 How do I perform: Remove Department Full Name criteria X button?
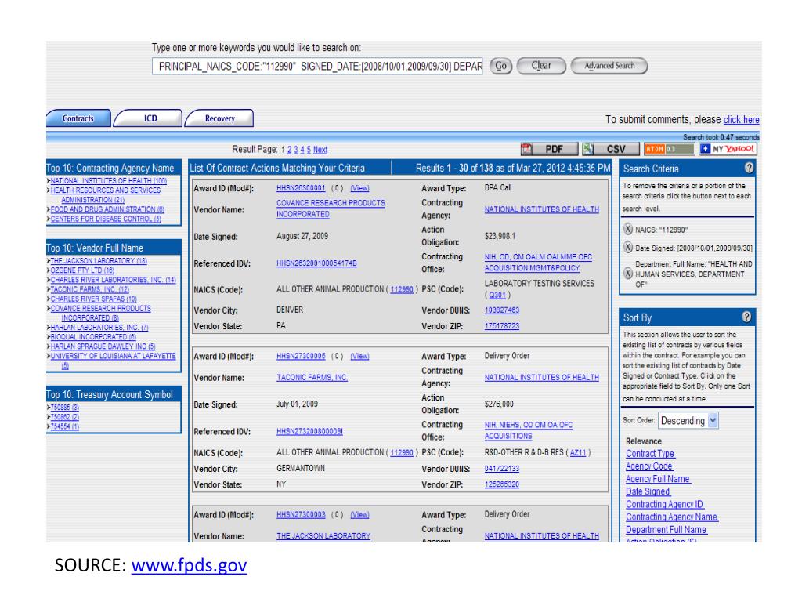628,274
